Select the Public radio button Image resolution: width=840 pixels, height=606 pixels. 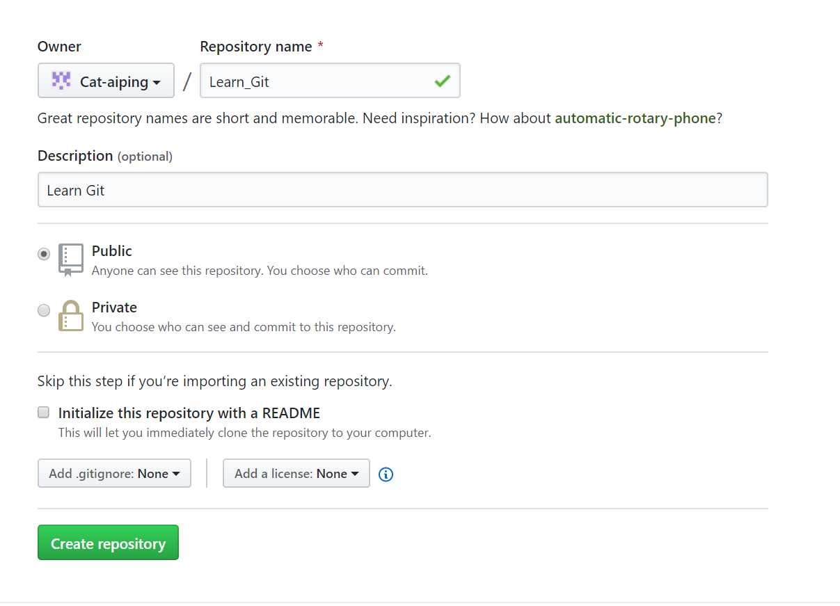(44, 254)
